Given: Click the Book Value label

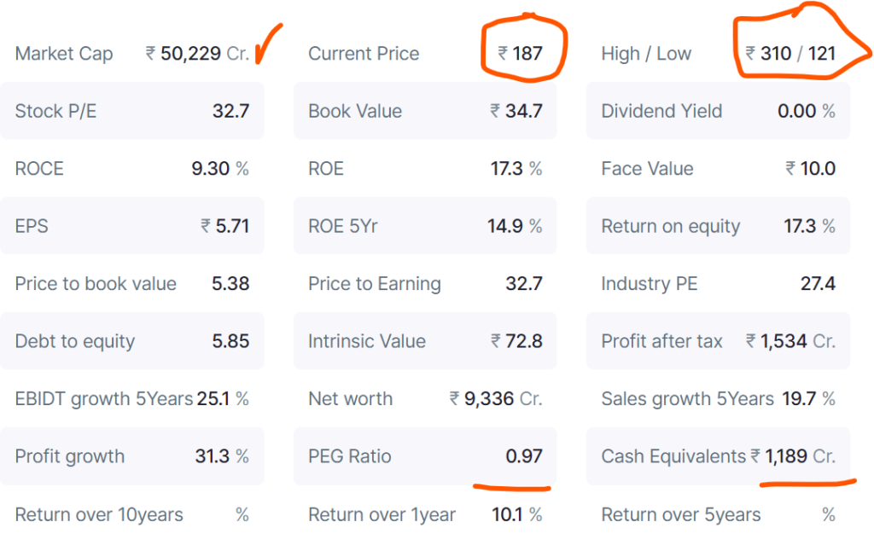Looking at the screenshot, I should point(355,111).
